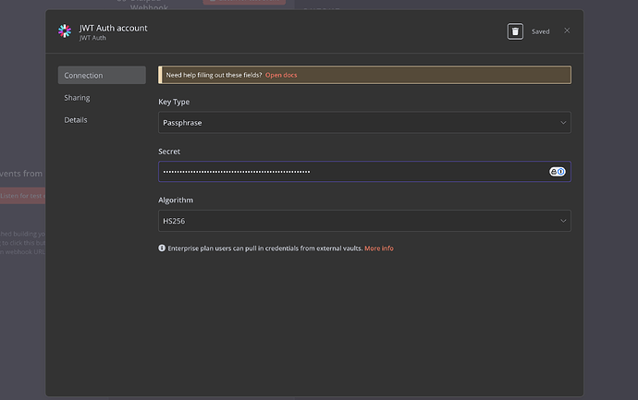
Task: Click Listen for test event in background window
Action: (22, 196)
